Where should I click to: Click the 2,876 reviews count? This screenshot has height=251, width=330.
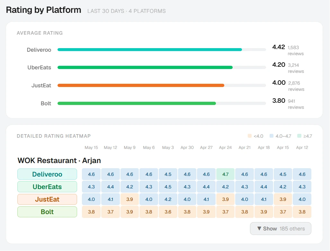click(x=296, y=86)
